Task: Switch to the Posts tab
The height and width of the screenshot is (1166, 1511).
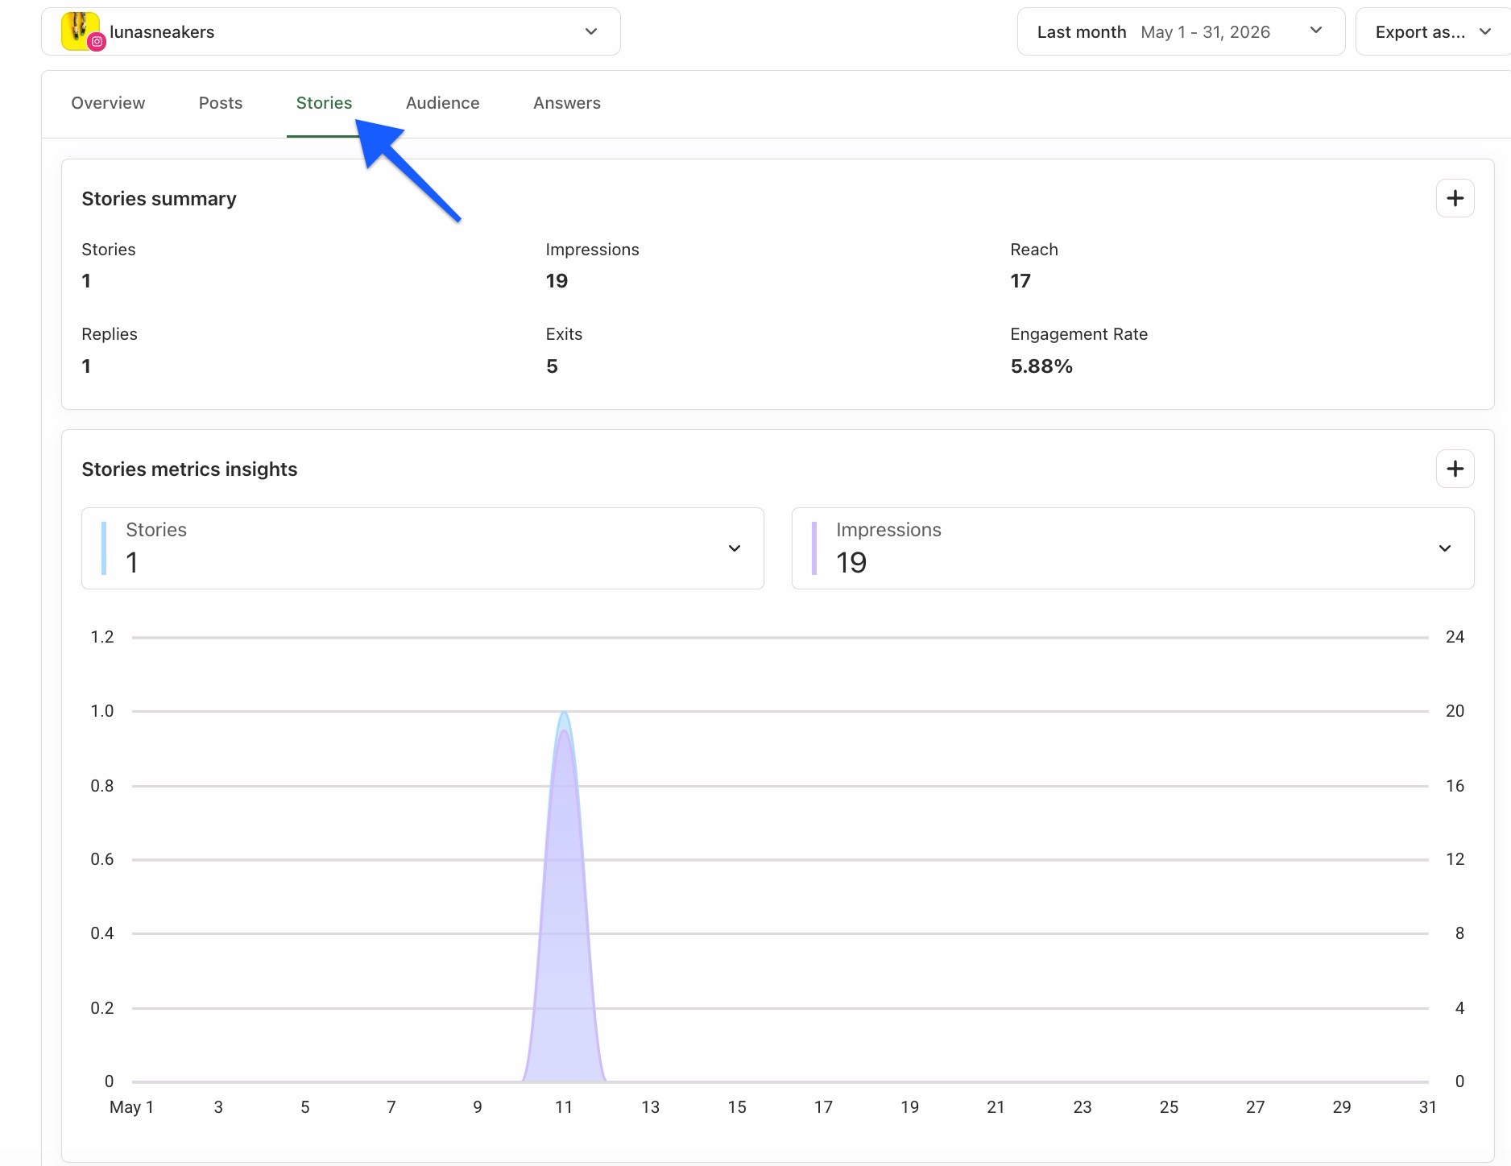Action: pos(221,103)
